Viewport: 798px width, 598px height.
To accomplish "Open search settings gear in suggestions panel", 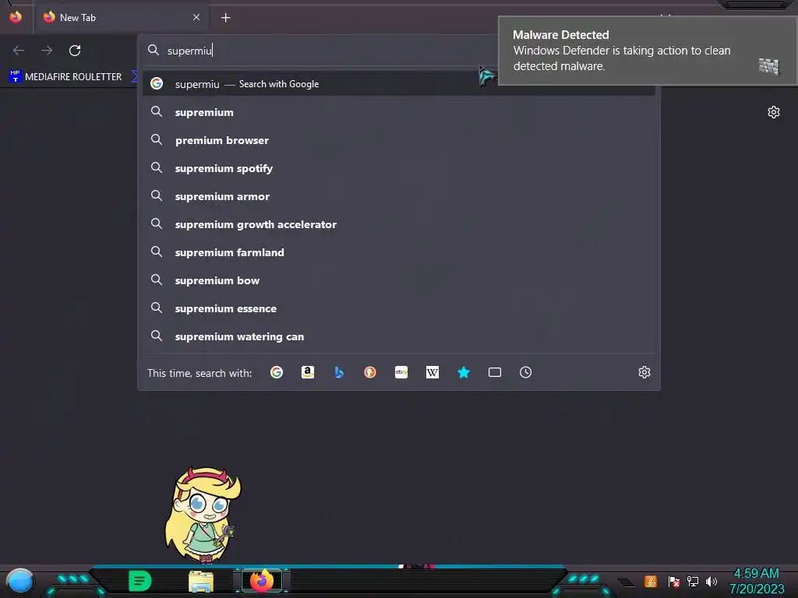I will point(644,372).
